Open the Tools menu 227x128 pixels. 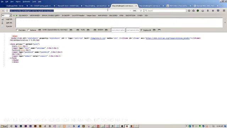[x=34, y=1]
